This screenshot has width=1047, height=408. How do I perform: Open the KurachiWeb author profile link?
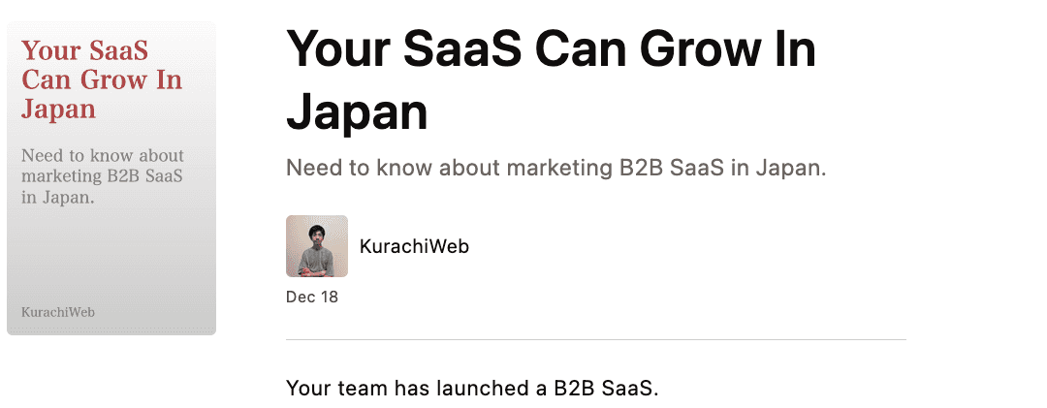[414, 247]
